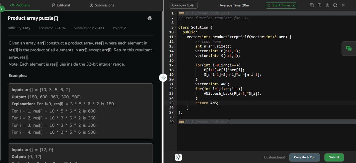This screenshot has width=356, height=163.
Task: Copy the code with the copy icon
Action: 312,5
